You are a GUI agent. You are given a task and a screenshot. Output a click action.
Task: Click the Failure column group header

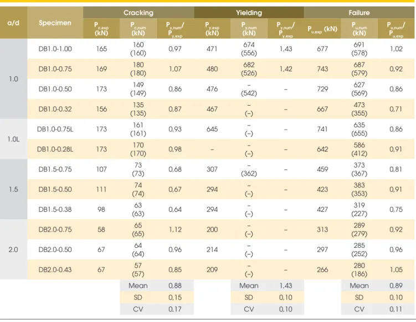click(359, 13)
